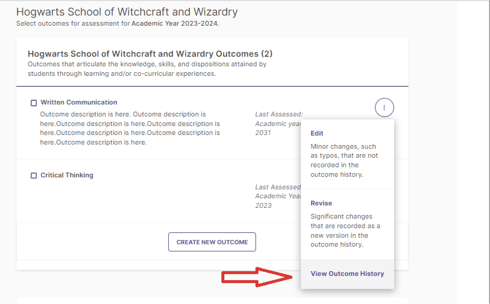Viewport: 490px width, 304px height.
Task: Open the three-dot menu for Written Communication
Action: [384, 108]
